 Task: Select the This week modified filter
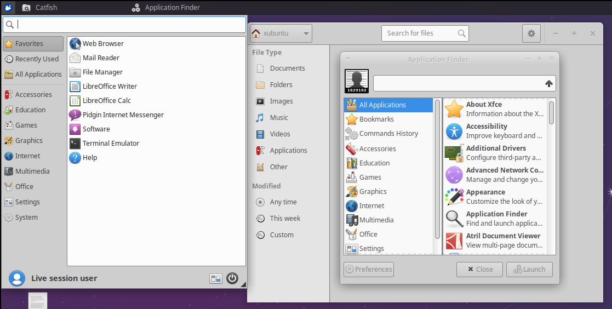[284, 219]
